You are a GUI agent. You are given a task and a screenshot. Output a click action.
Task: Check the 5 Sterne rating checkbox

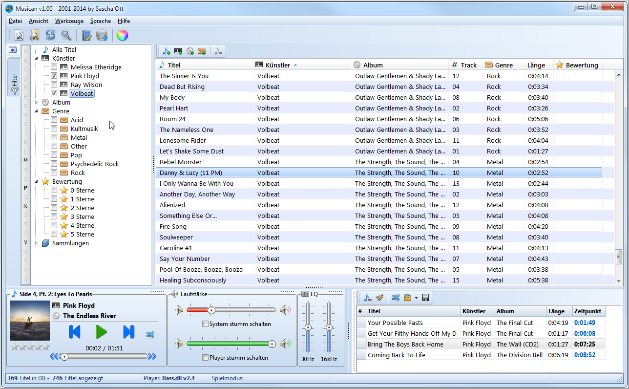tap(54, 234)
